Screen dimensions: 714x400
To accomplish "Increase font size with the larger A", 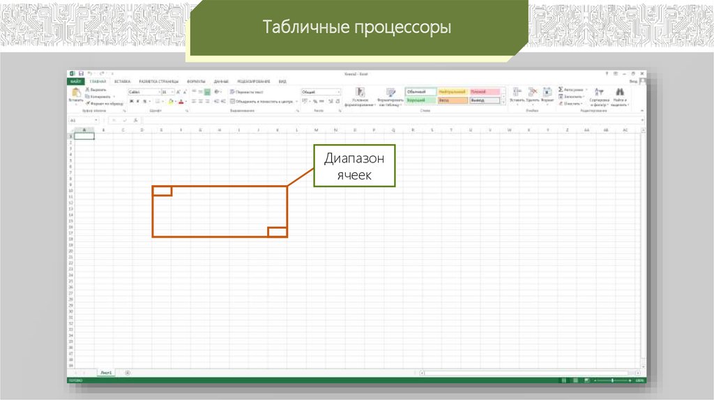I will coord(178,92).
